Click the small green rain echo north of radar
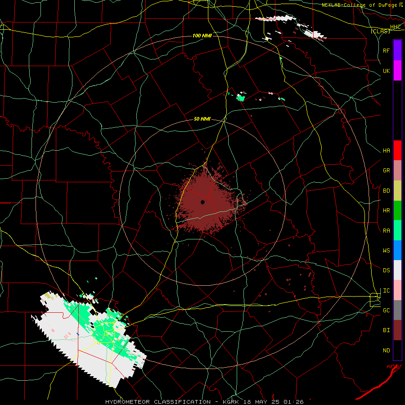The image size is (405, 405). point(241,98)
